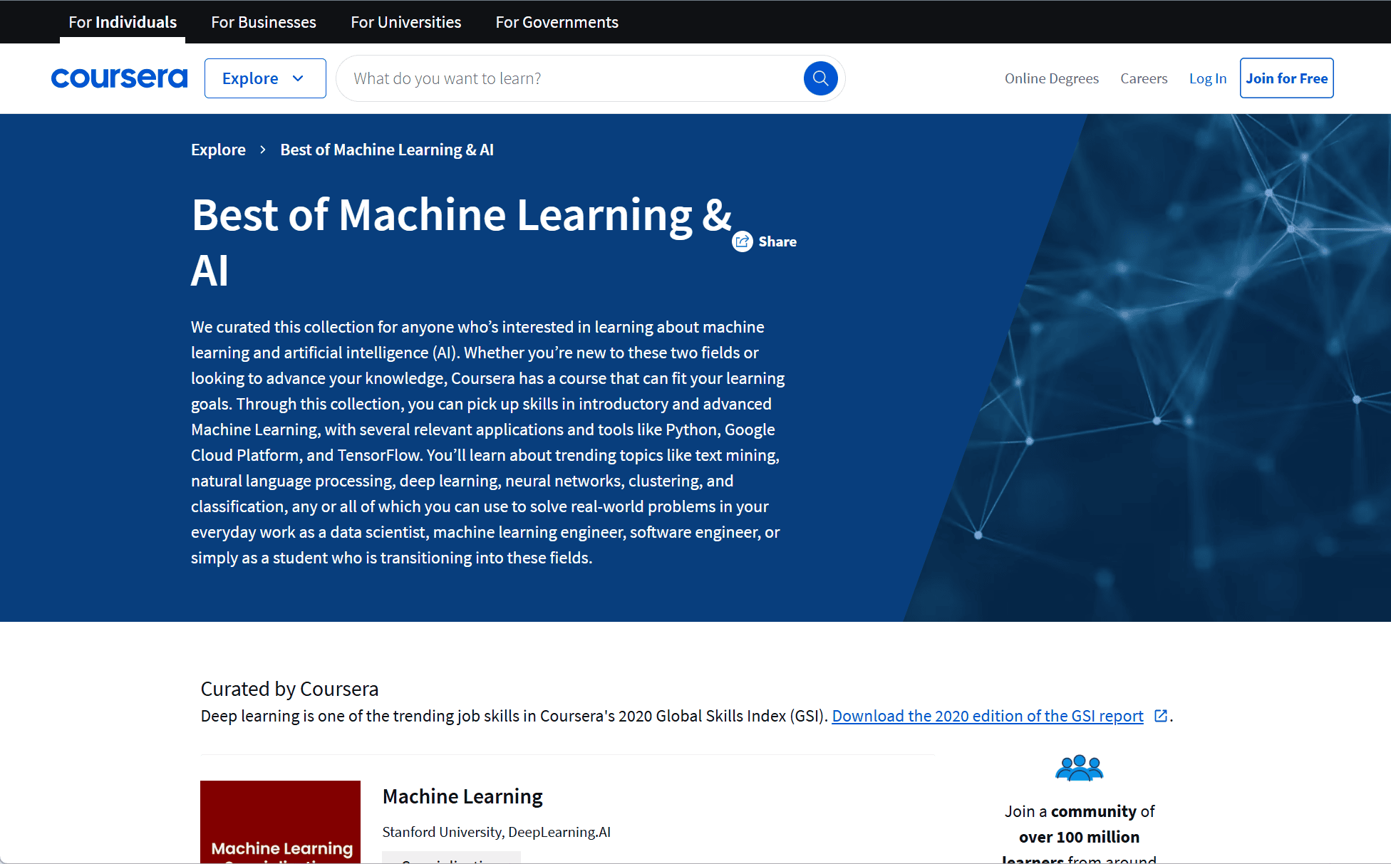Download the 2020 edition of the GSI report
The height and width of the screenshot is (864, 1391).
[x=987, y=716]
